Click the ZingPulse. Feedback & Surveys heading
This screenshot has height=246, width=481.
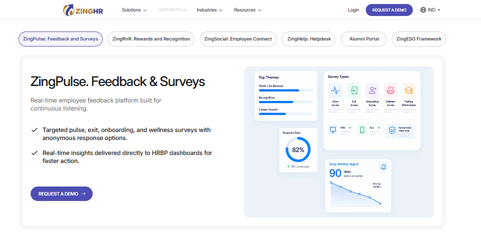point(118,81)
